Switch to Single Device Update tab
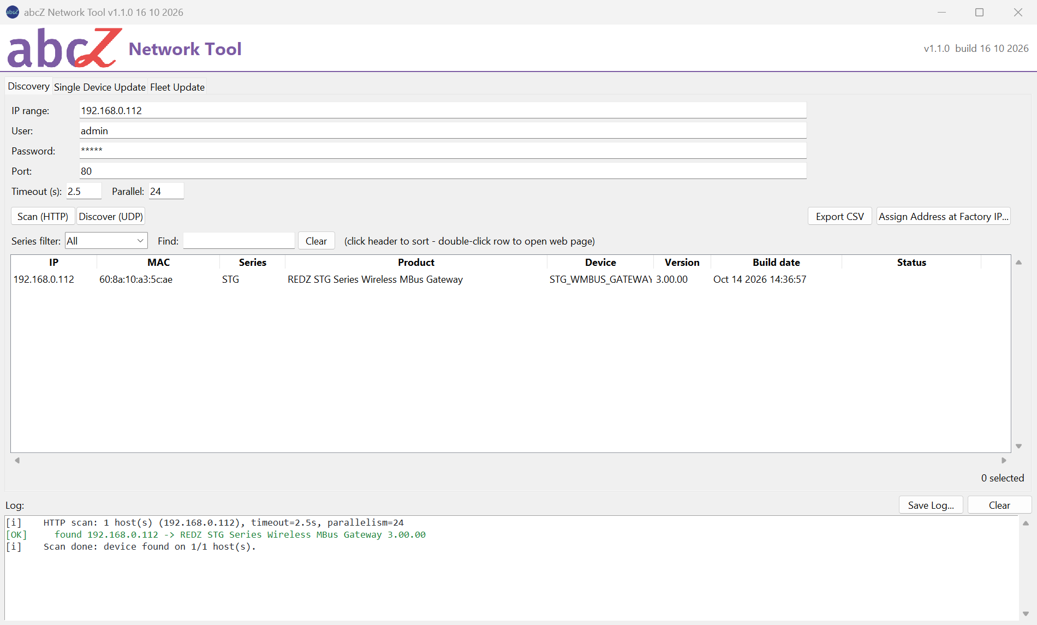Viewport: 1037px width, 625px height. click(99, 87)
